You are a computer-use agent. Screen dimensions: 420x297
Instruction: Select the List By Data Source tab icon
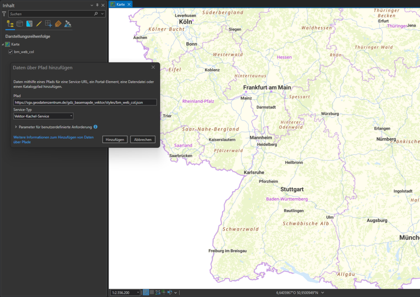coord(19,24)
